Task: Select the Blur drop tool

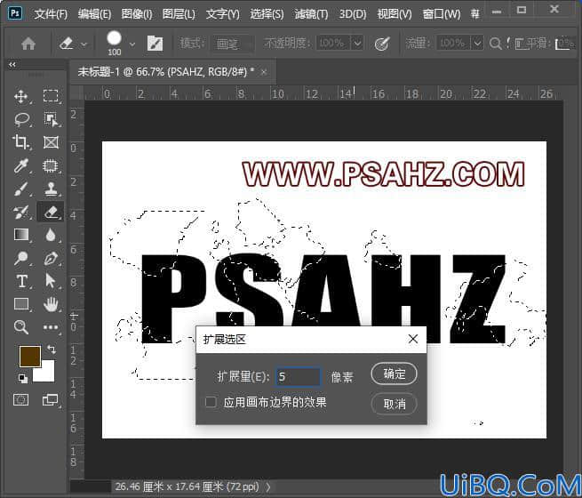Action: [x=51, y=235]
